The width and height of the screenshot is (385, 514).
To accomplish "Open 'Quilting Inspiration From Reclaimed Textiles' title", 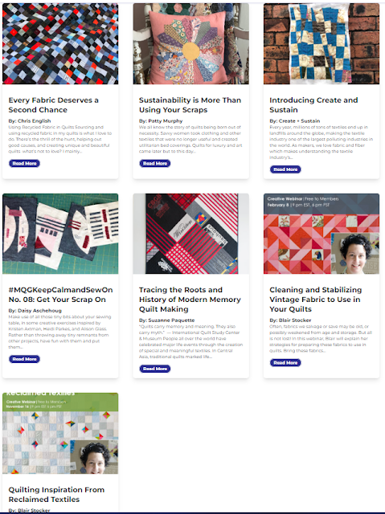I will tap(56, 495).
